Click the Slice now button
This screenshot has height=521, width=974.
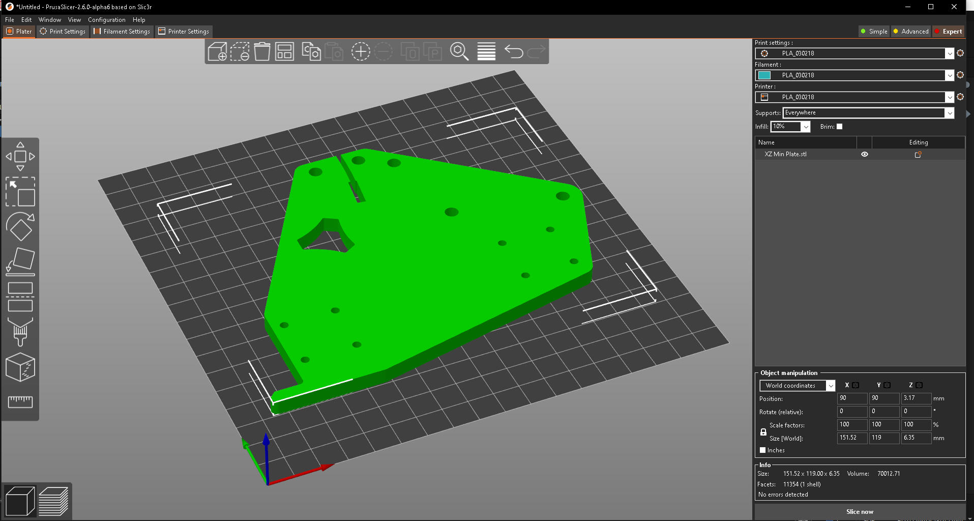tap(860, 512)
